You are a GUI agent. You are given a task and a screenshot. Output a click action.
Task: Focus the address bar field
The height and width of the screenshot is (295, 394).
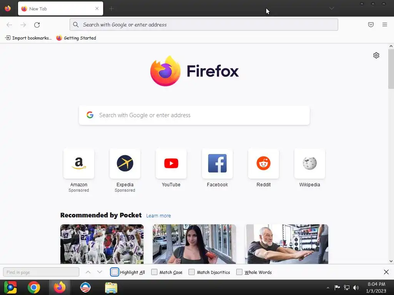tap(204, 25)
